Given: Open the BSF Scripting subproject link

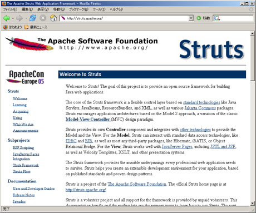Looking at the screenshot, I should point(23,147).
